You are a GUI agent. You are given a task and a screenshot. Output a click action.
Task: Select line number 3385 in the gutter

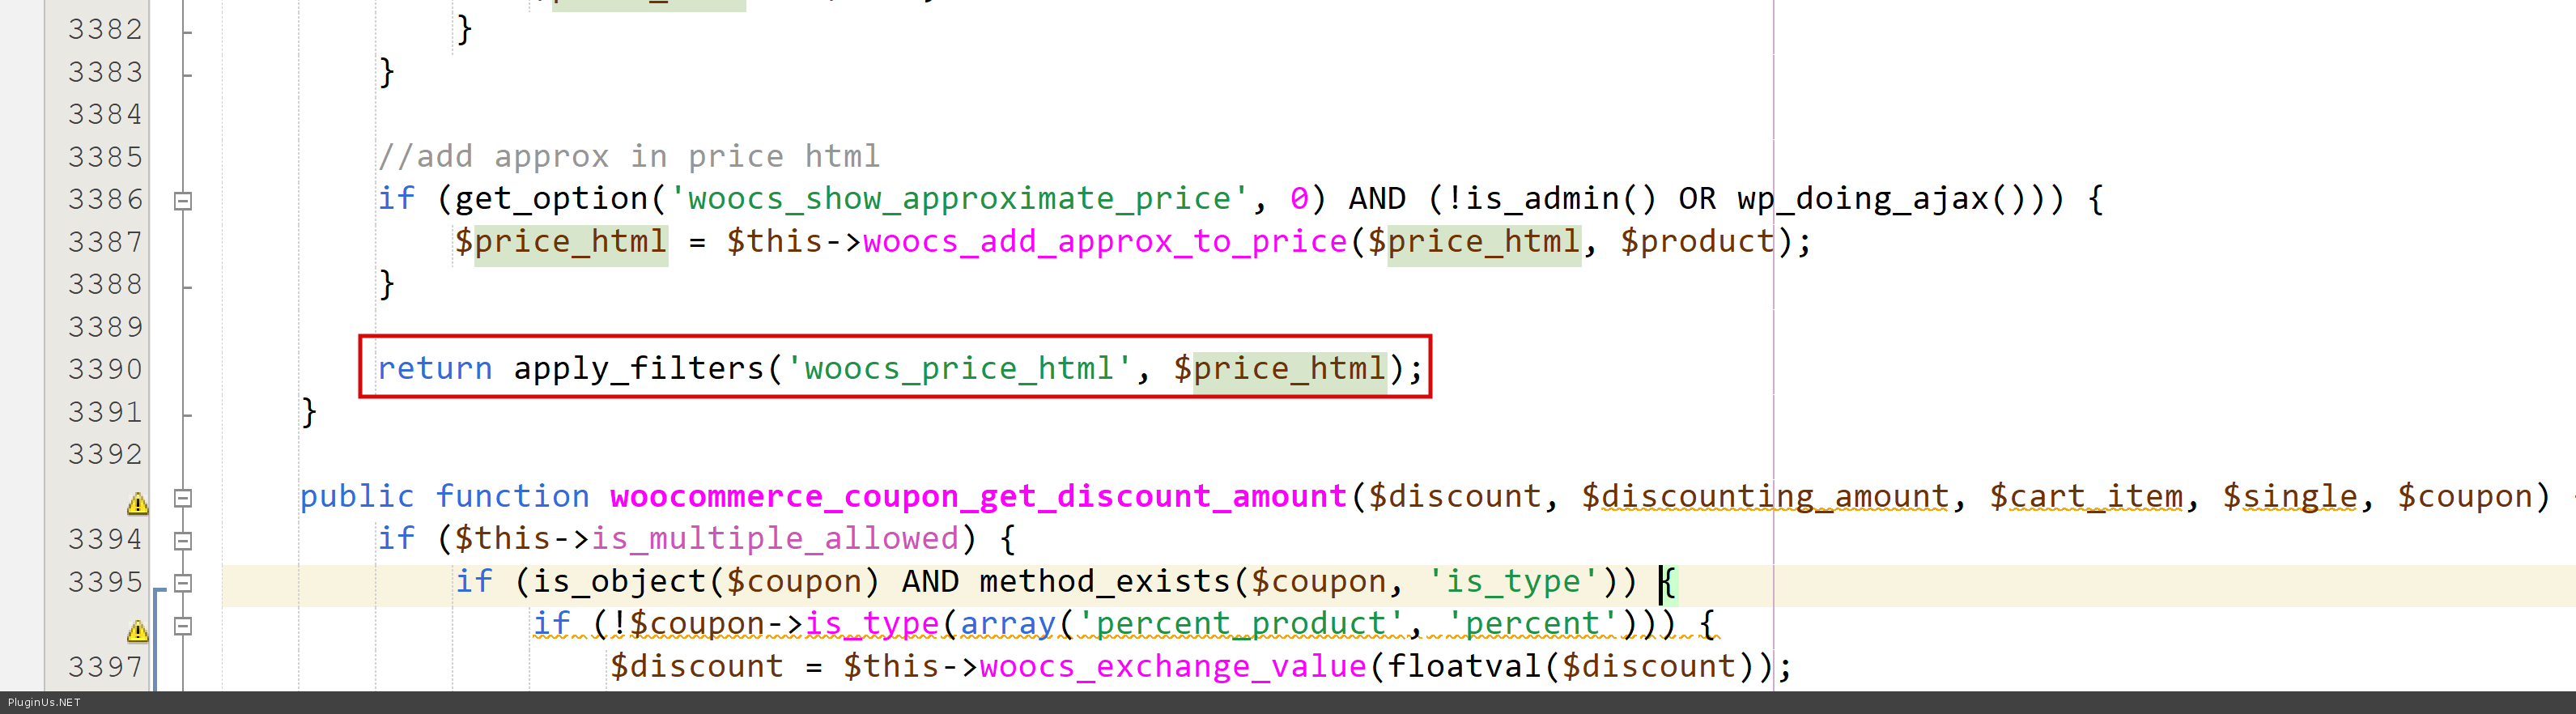click(105, 157)
